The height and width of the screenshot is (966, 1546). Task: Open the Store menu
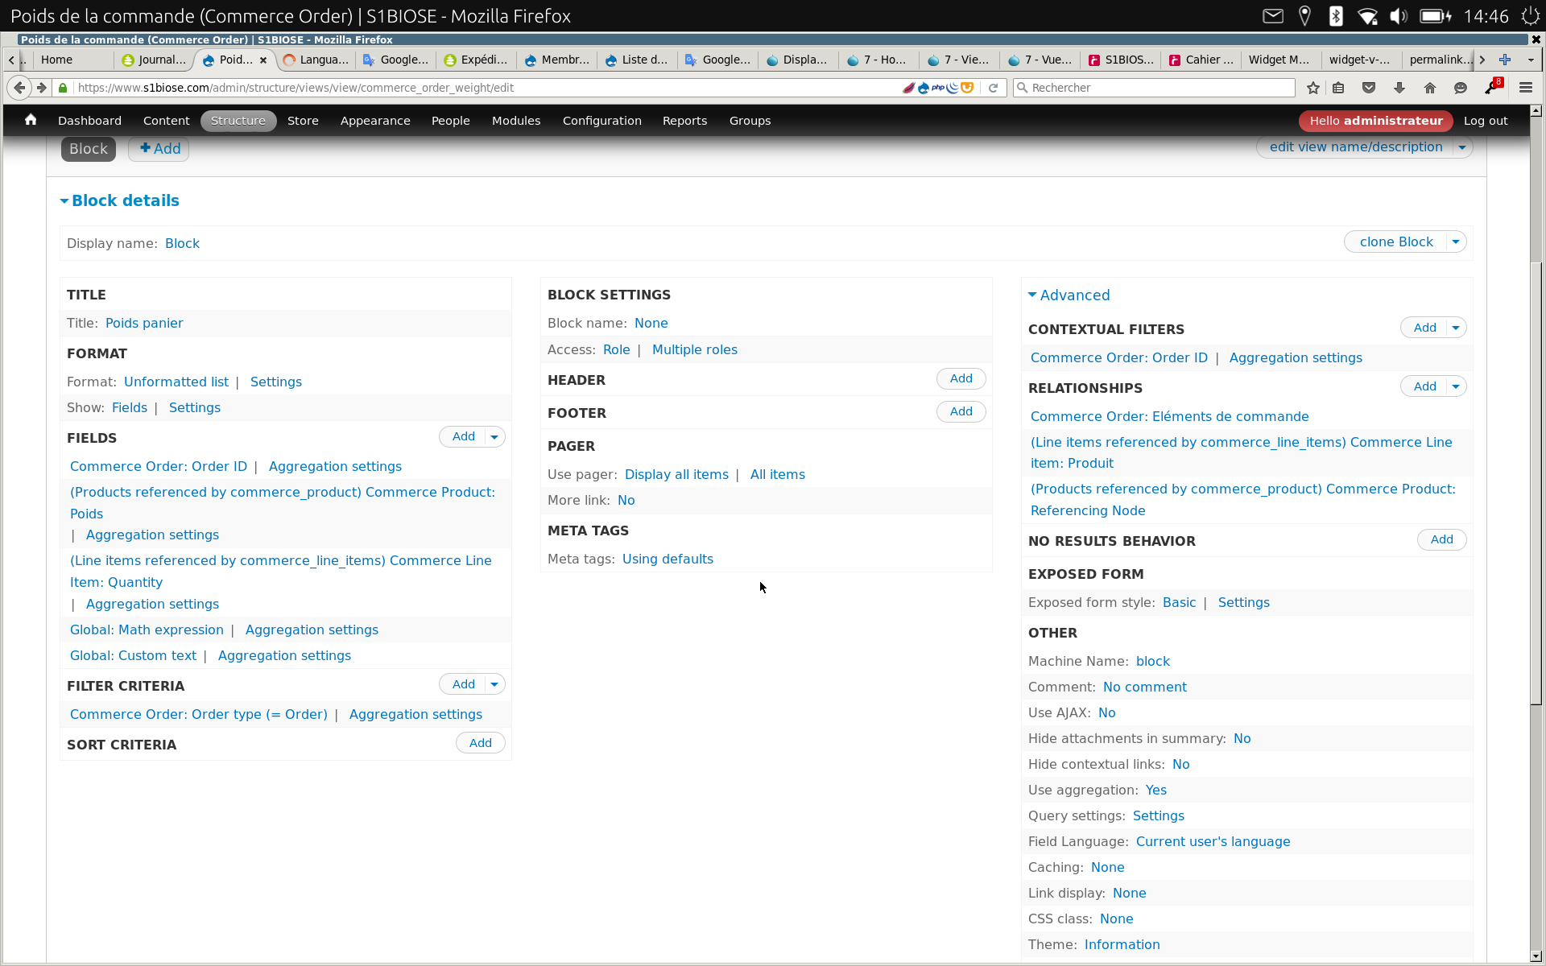click(x=303, y=119)
